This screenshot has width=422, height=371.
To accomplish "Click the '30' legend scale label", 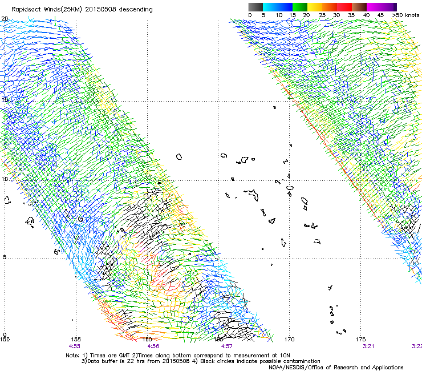I will point(336,15).
